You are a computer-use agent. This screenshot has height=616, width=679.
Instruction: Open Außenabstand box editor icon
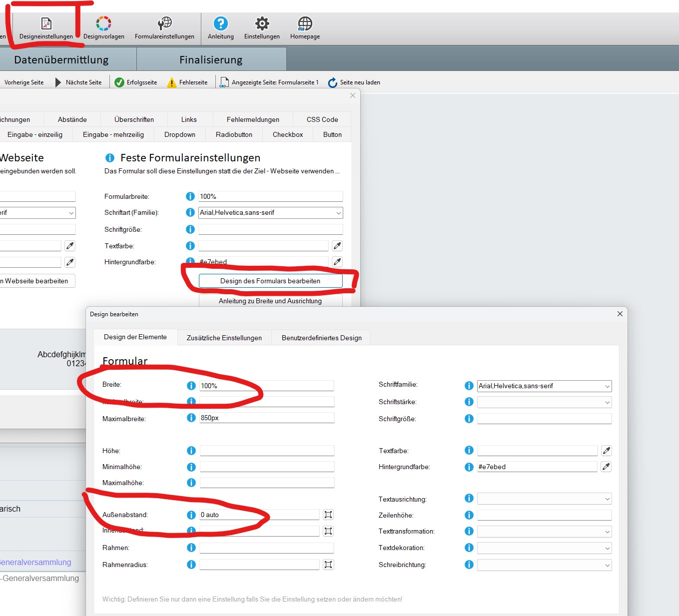click(x=328, y=515)
